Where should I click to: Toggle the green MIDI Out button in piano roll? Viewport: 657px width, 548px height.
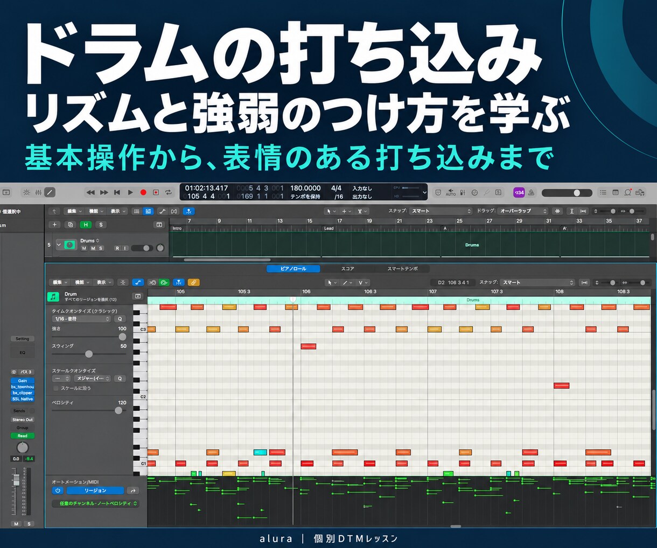[x=164, y=282]
